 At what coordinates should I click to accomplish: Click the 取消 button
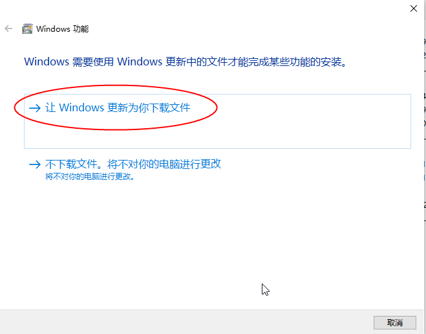[x=395, y=323]
